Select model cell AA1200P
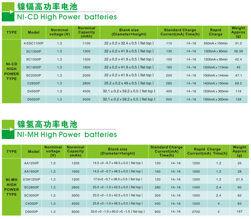Screen dimensions: 251x219 31,163
